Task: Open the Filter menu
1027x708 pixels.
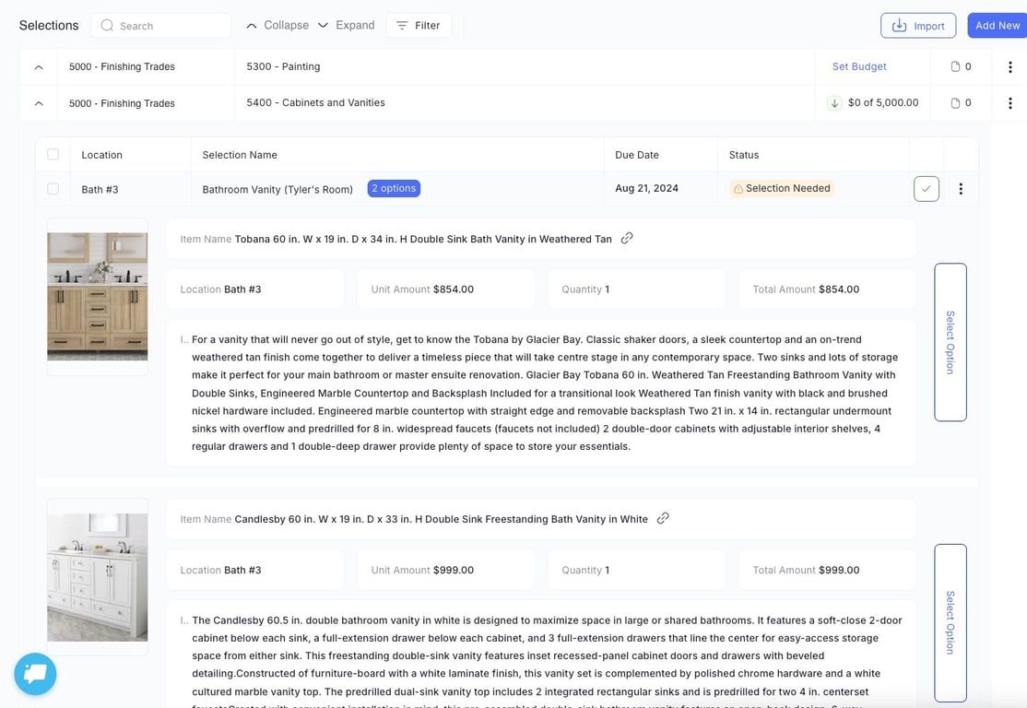Action: pyautogui.click(x=419, y=26)
